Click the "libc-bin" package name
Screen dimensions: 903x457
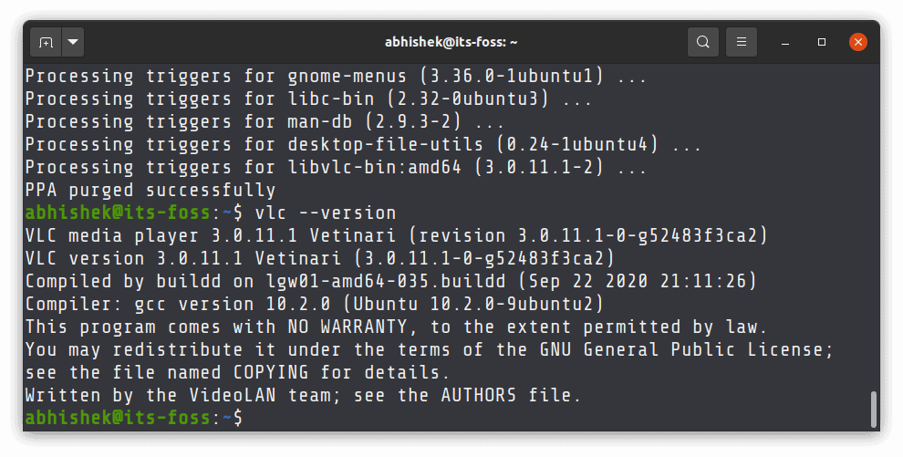pyautogui.click(x=331, y=99)
